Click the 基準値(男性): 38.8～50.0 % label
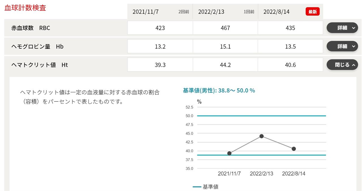 pyautogui.click(x=219, y=90)
